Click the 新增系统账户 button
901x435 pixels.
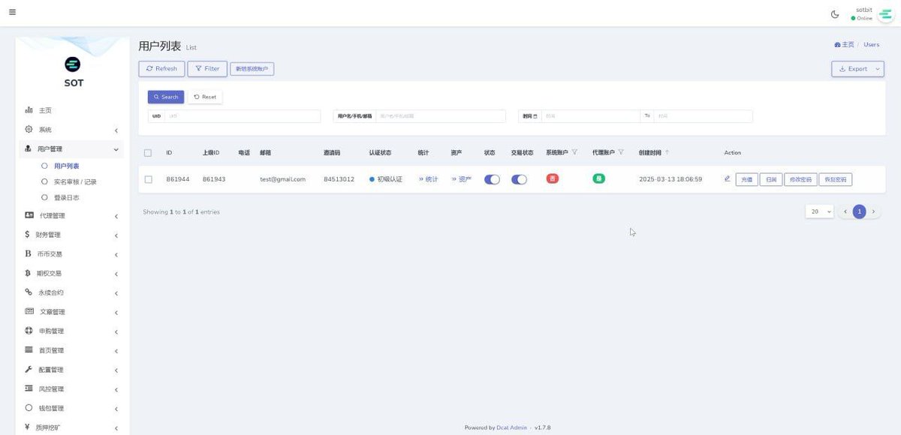pos(252,69)
